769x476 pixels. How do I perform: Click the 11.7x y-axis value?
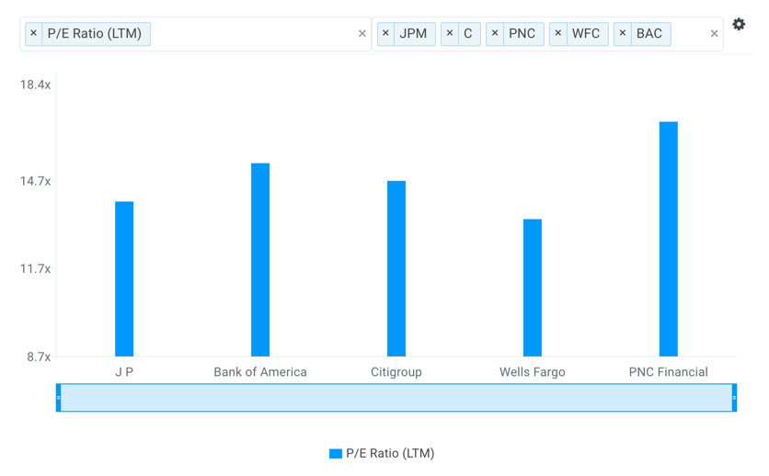click(35, 268)
